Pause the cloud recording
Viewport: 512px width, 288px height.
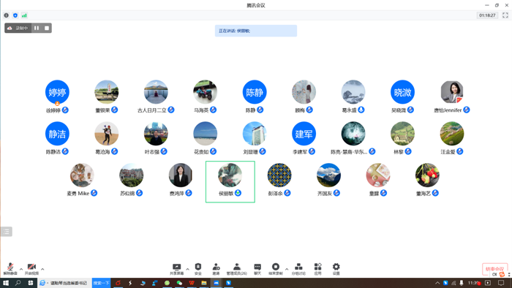click(37, 28)
